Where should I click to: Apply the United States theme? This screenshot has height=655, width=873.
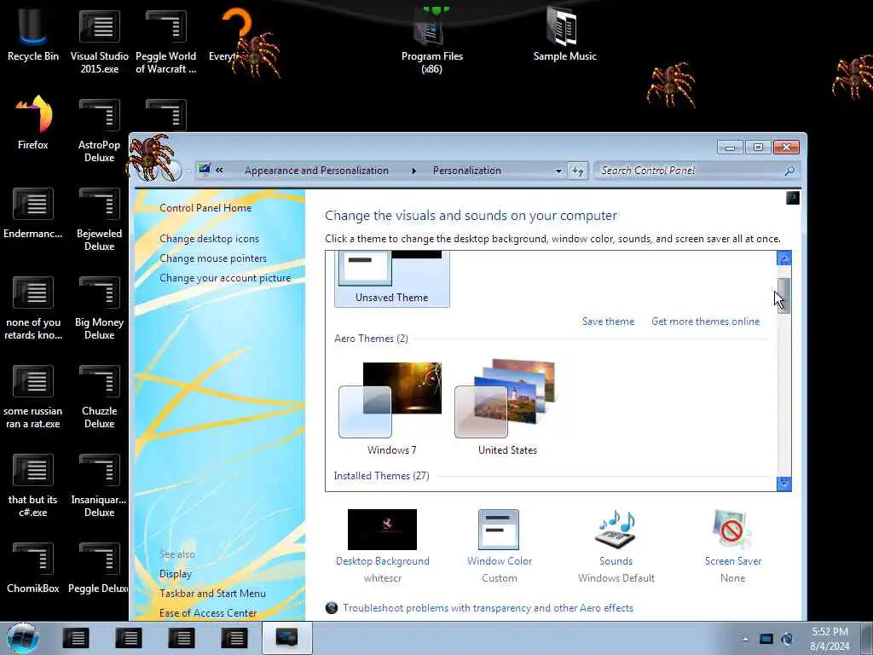(507, 409)
